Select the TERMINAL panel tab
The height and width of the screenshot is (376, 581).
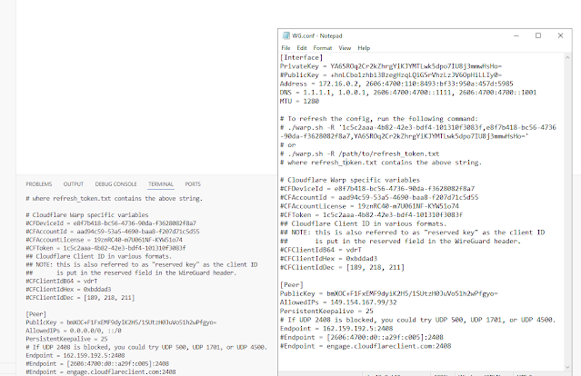tap(161, 184)
